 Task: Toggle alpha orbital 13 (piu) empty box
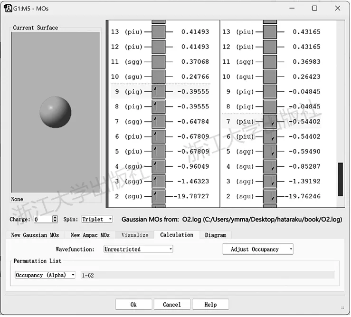tap(159, 32)
